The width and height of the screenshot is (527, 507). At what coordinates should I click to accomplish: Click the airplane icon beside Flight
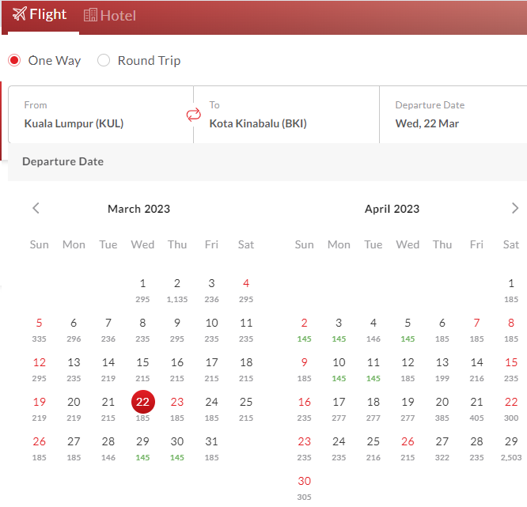pyautogui.click(x=19, y=14)
